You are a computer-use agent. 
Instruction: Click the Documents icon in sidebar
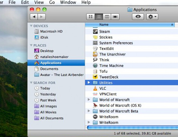(x=37, y=69)
